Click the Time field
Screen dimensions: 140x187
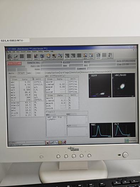point(129,64)
